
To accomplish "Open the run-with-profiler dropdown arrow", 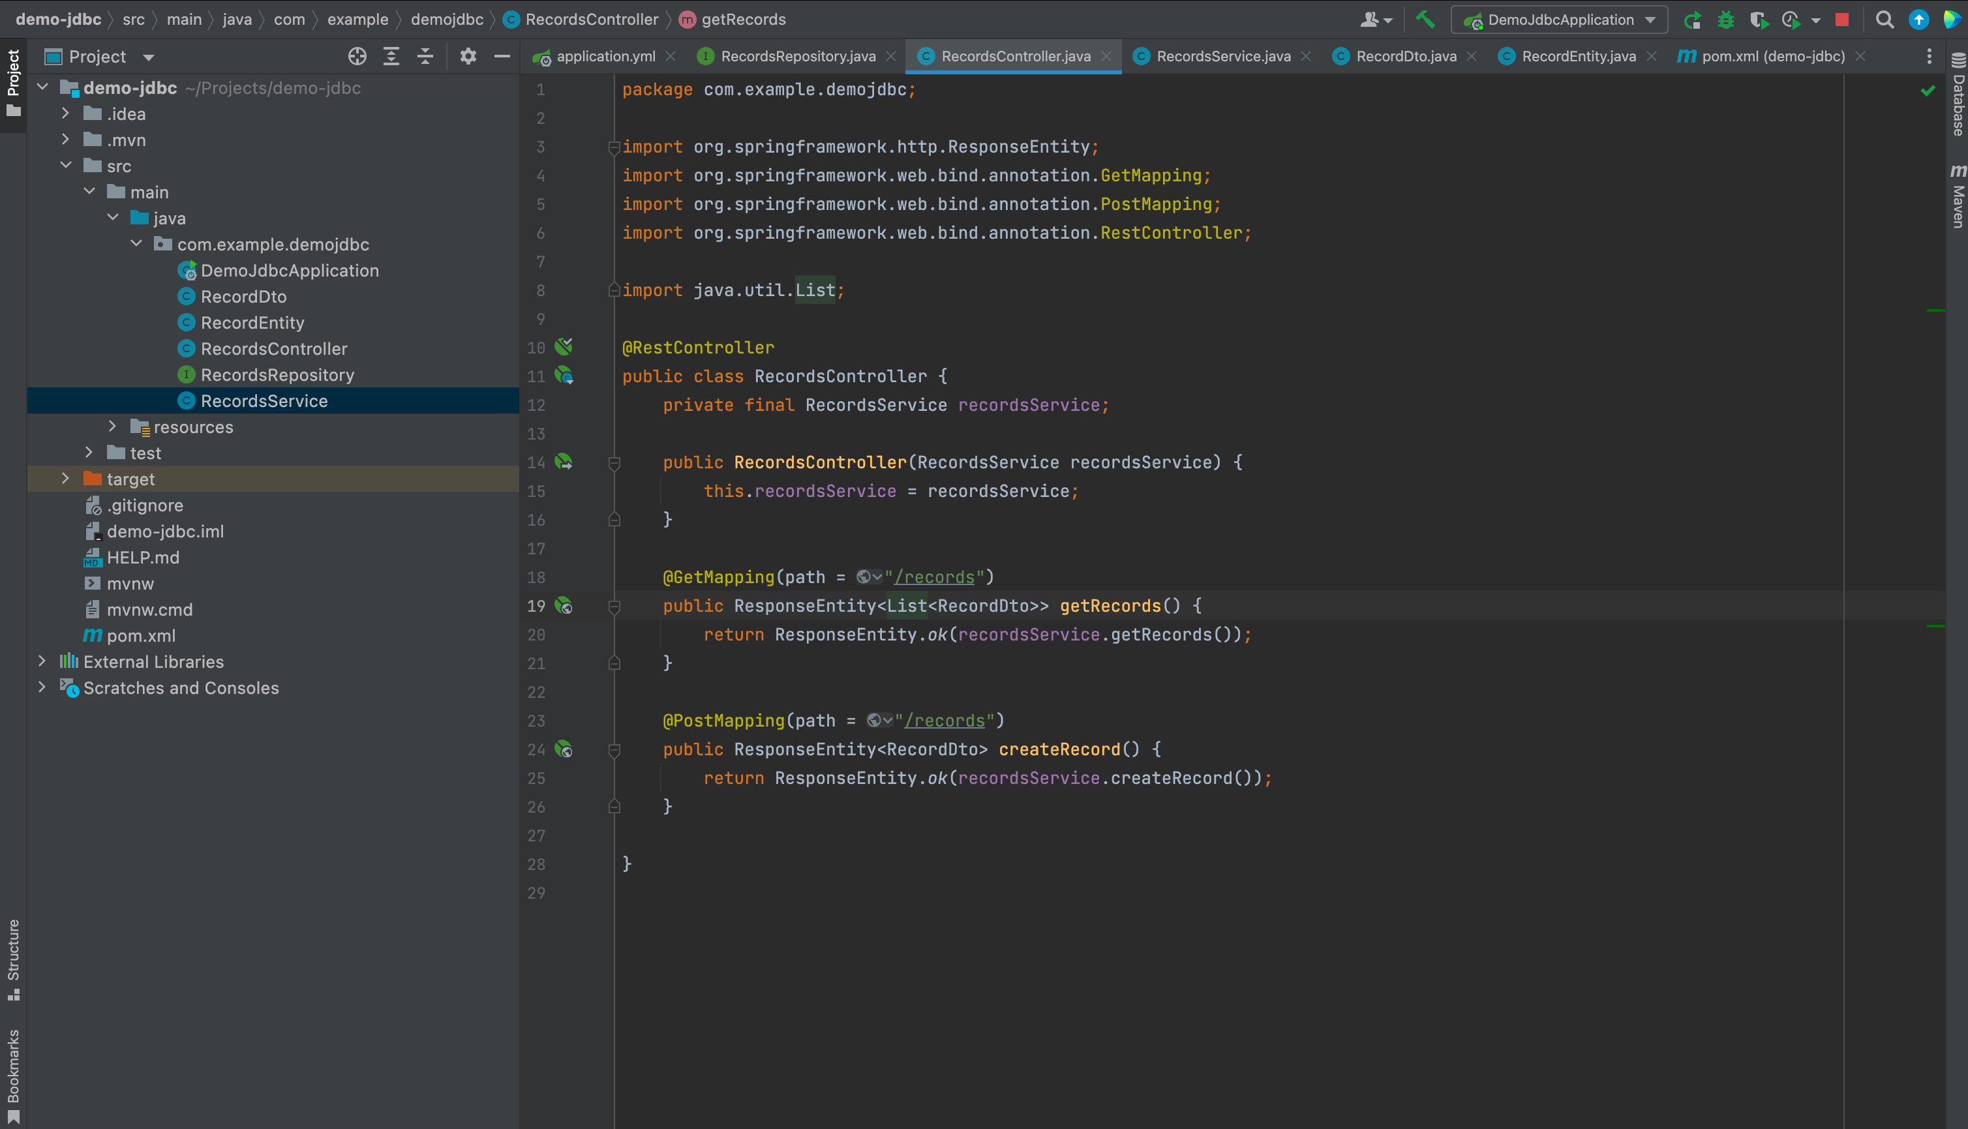I will coord(1815,21).
